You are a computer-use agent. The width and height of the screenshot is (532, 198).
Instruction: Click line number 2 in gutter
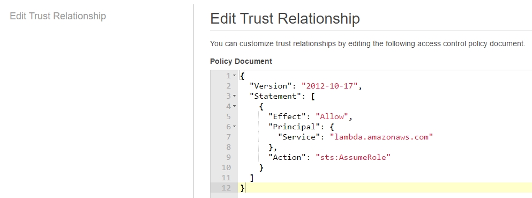228,86
